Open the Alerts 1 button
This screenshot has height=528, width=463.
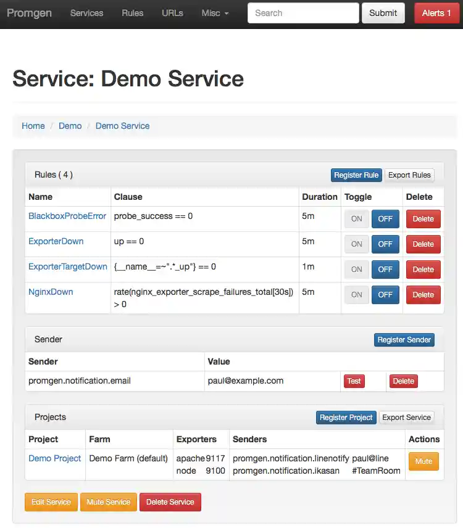pyautogui.click(x=436, y=13)
